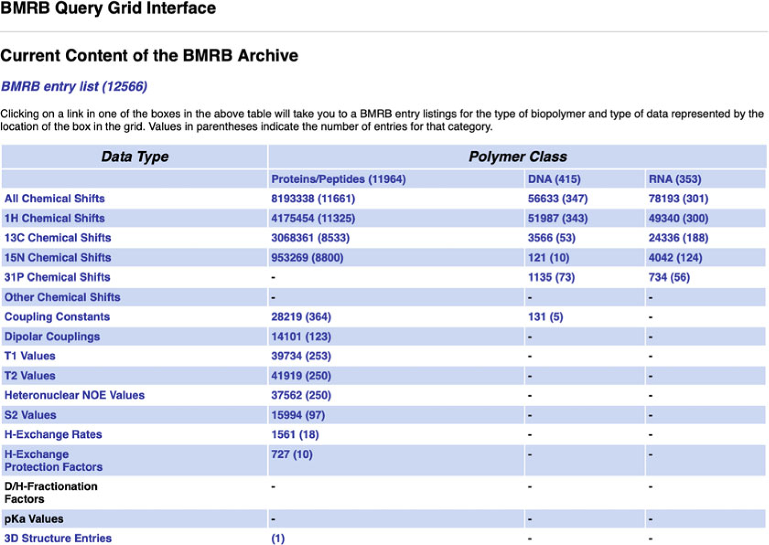Open the S2 Values link

(x=30, y=415)
